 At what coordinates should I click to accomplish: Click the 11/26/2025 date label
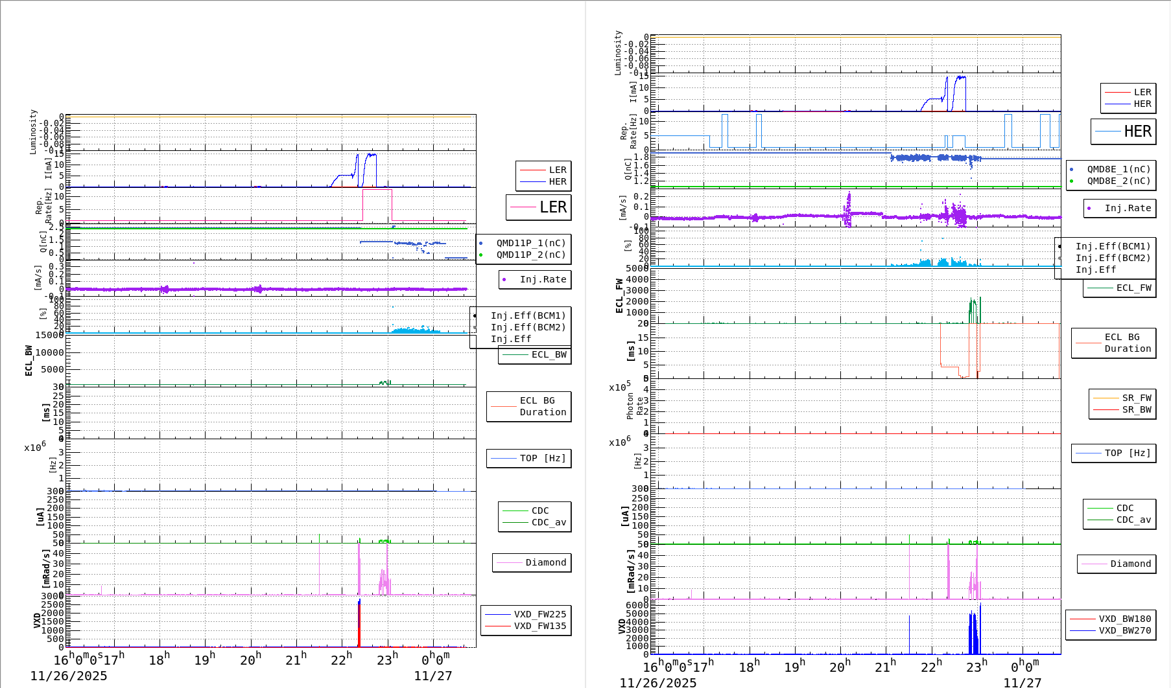[67, 675]
